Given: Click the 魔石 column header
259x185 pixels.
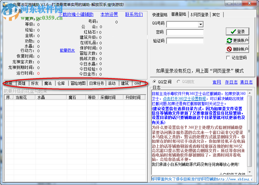Looking at the screenshot, I should [76, 97].
